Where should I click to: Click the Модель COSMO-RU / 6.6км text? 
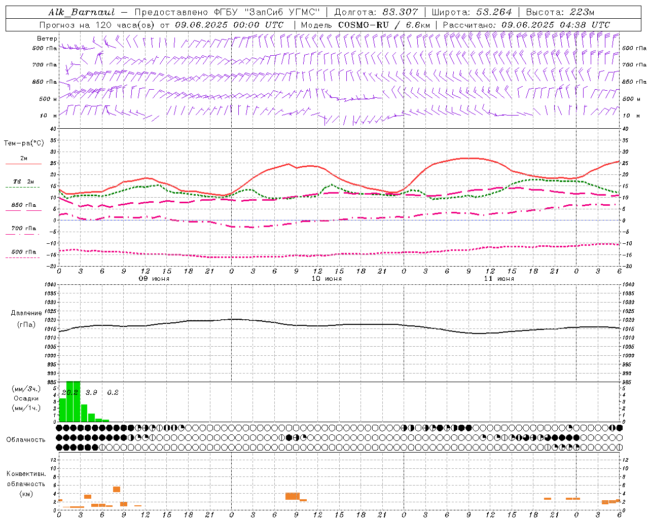coord(365,25)
